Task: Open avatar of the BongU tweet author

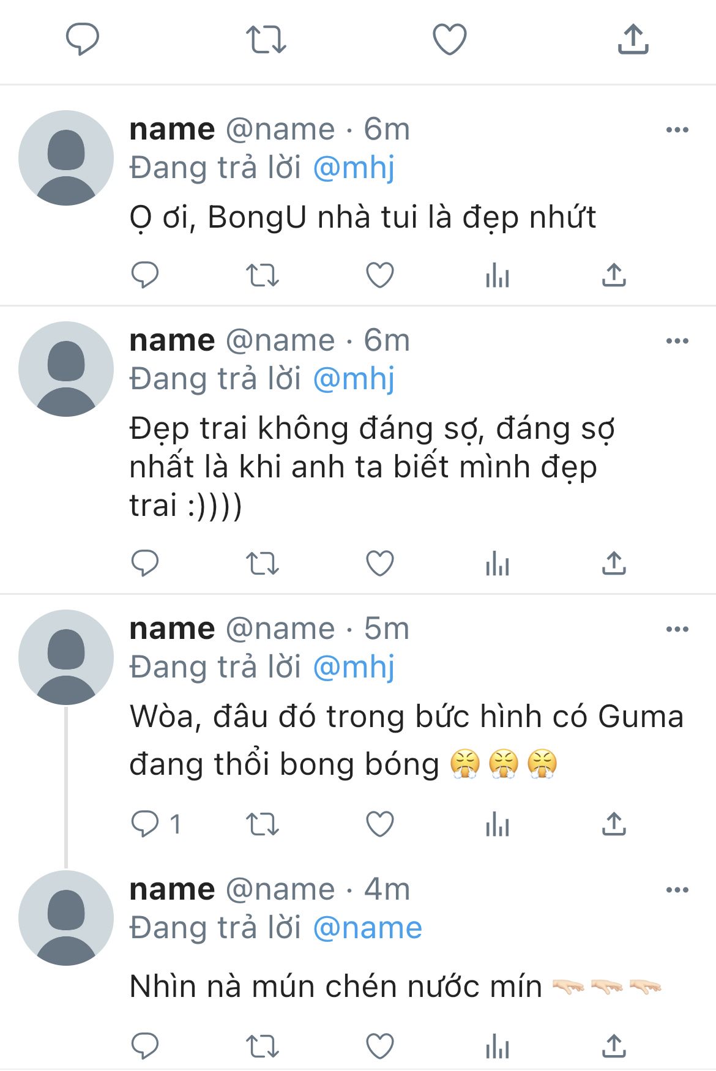Action: [x=66, y=158]
